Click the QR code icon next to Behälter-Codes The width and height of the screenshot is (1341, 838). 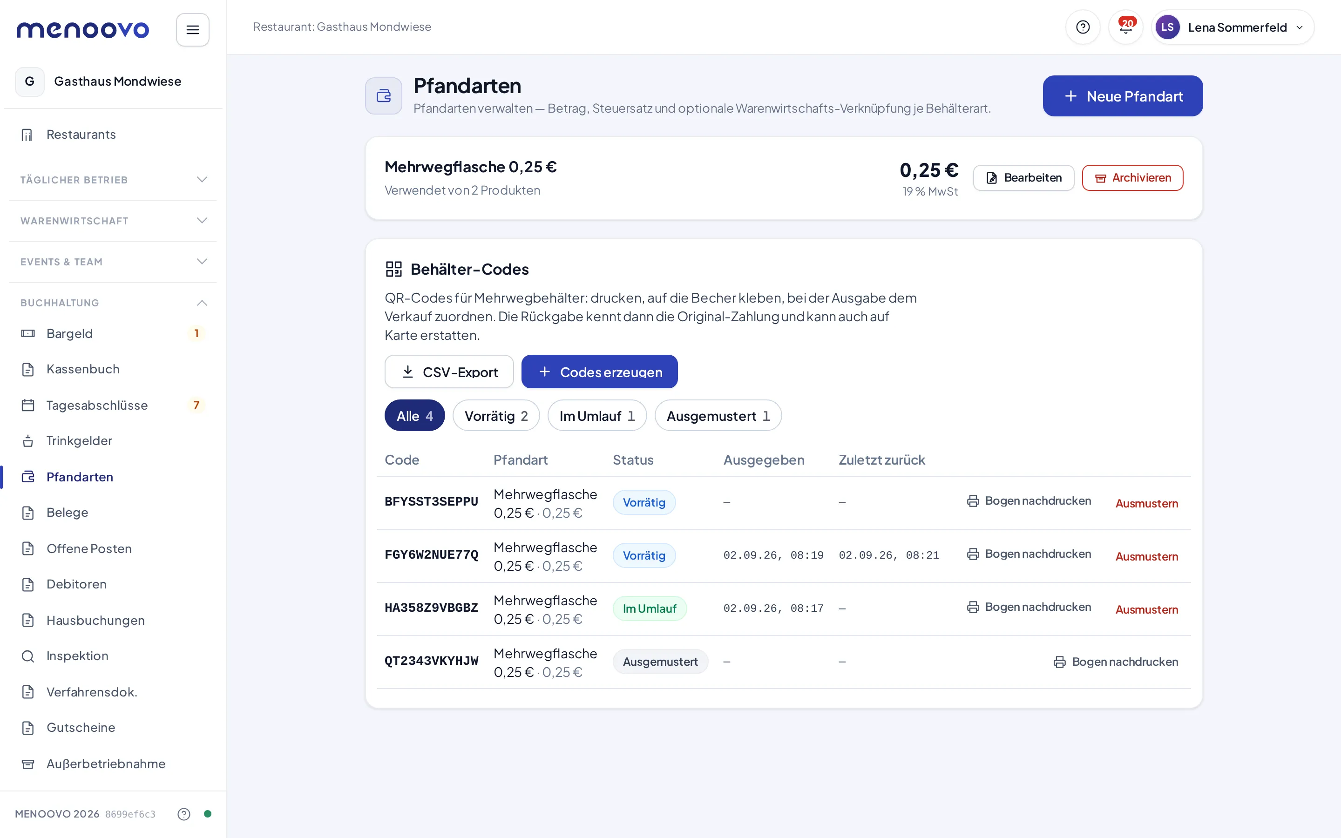(x=393, y=270)
